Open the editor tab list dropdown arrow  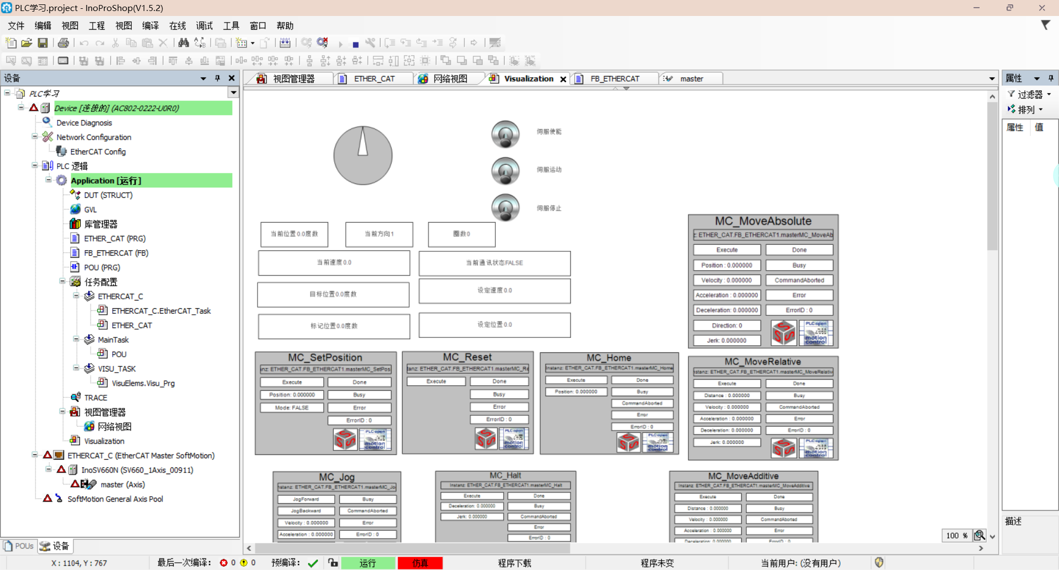[x=992, y=79]
